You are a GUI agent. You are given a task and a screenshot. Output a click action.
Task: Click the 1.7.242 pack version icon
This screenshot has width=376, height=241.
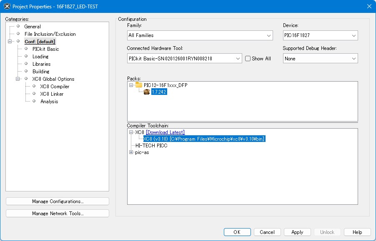[x=147, y=92]
